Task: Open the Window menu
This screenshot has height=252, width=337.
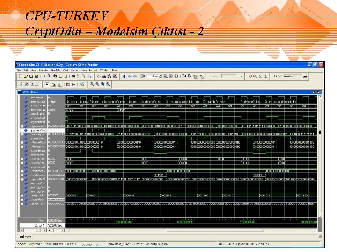Action: (x=104, y=70)
